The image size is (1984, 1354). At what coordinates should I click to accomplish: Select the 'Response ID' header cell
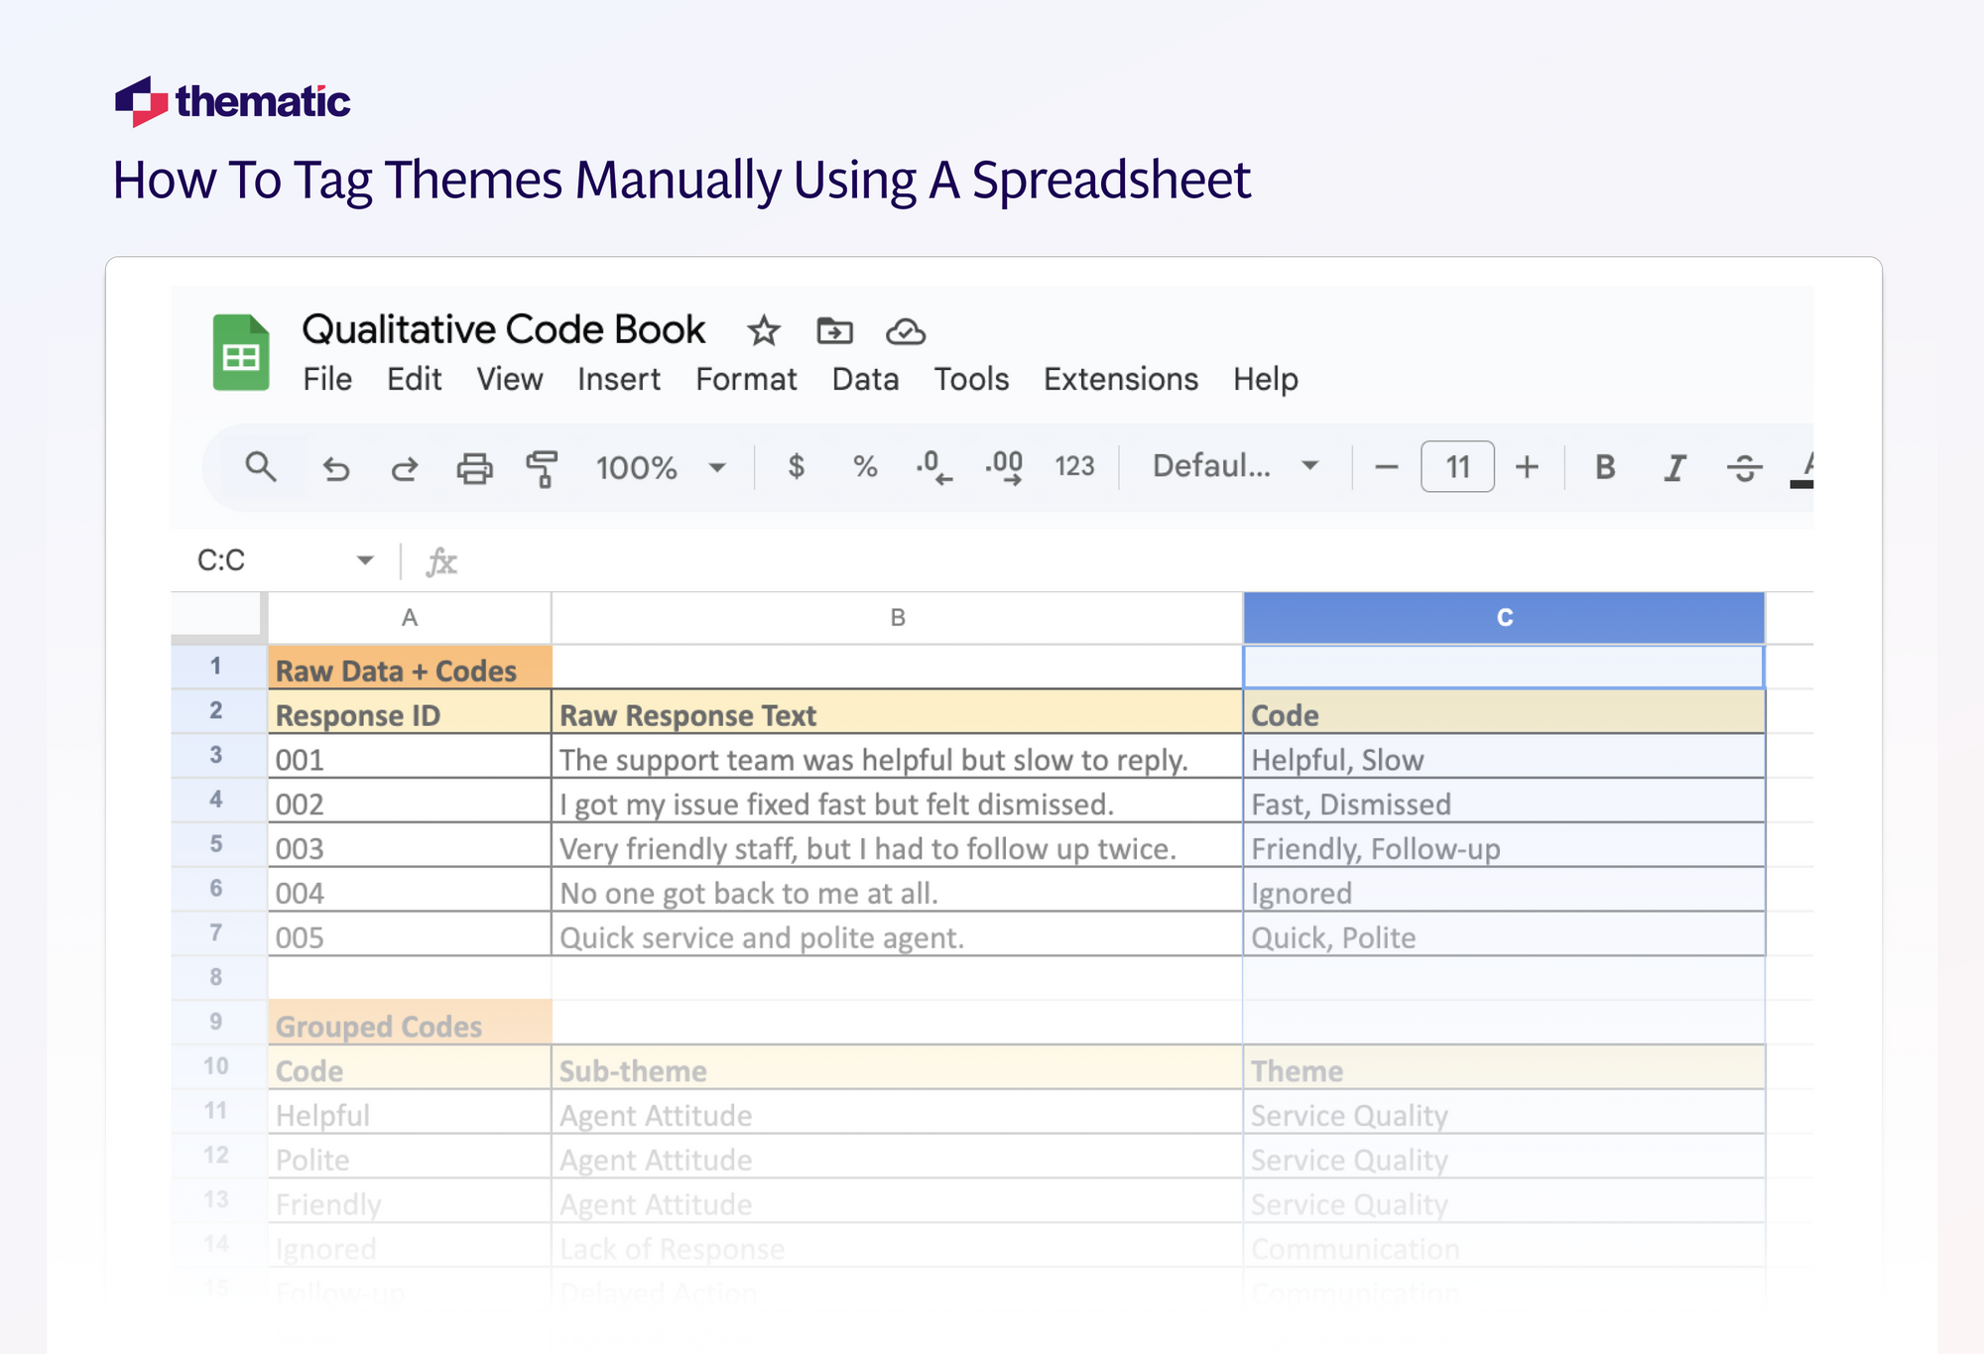(x=410, y=713)
